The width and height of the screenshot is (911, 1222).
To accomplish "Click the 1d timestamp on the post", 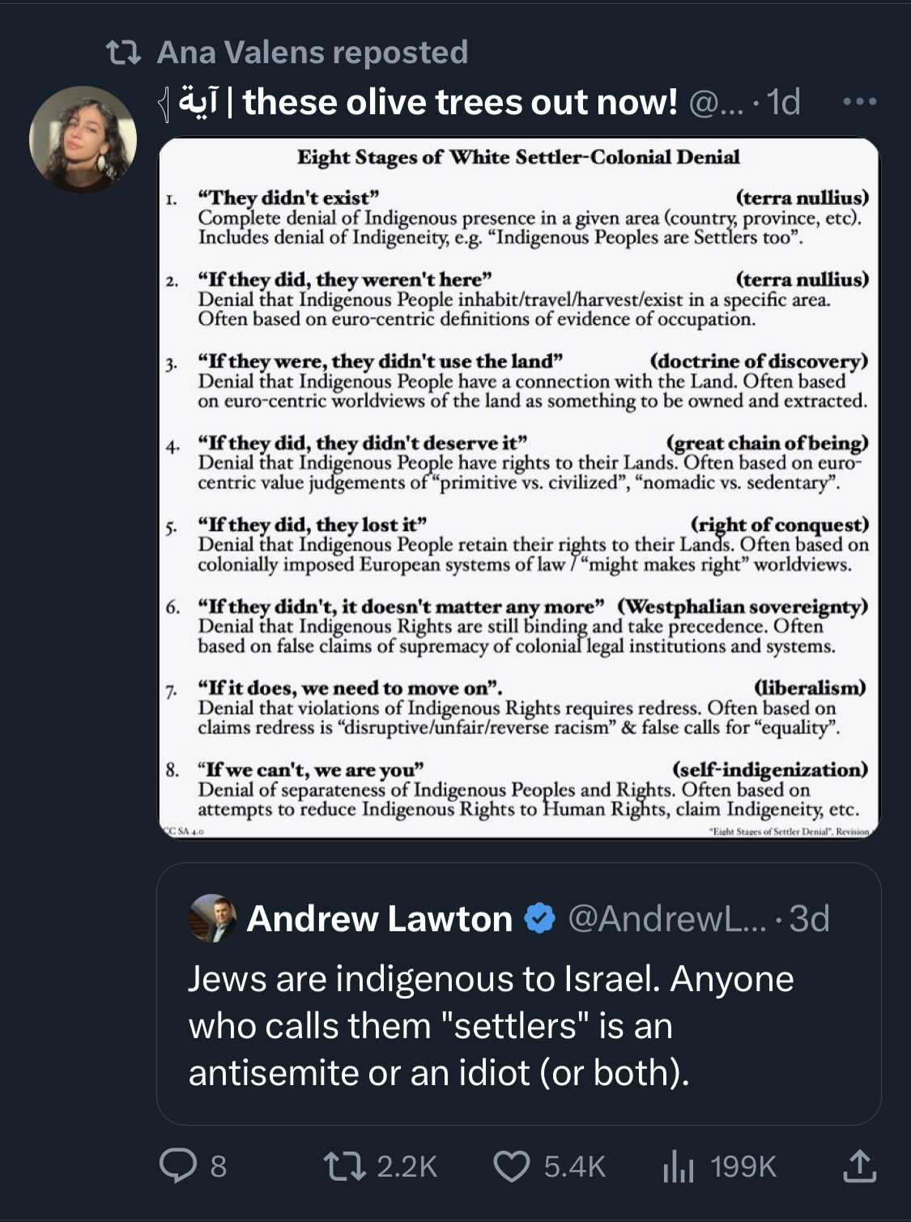I will click(783, 102).
